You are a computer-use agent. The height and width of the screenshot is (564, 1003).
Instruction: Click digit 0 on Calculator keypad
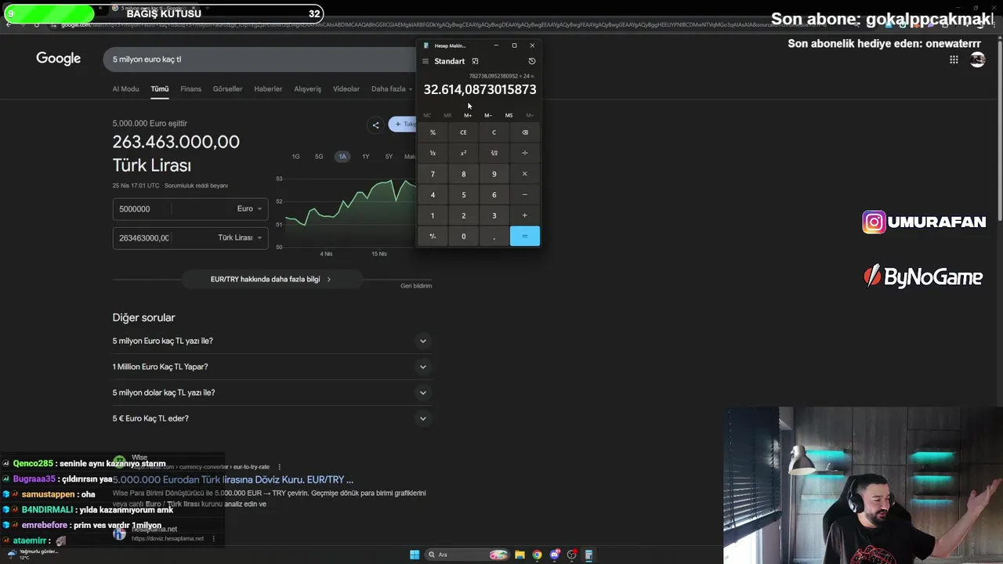tap(463, 237)
